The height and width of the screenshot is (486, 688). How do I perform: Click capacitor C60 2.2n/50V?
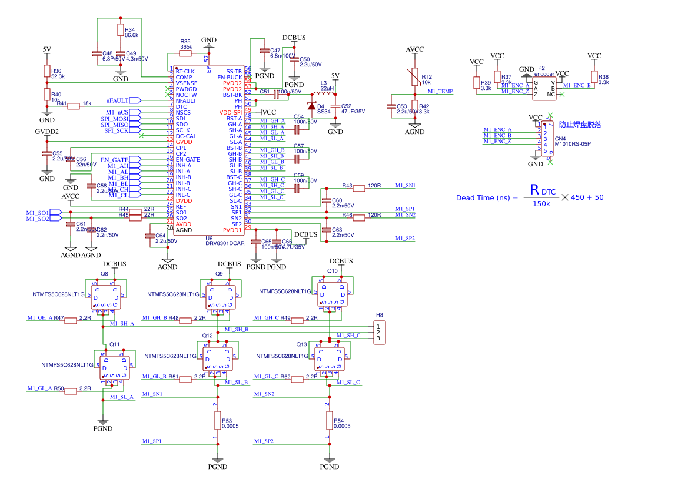[327, 200]
